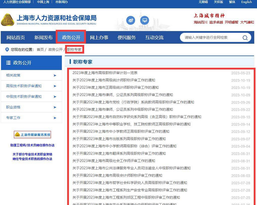Open the 中等职业学校、技工院校教师 notice
Screen dimensions: 257x205
(131, 124)
